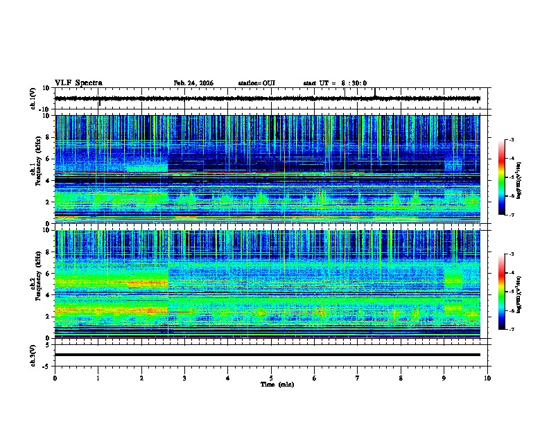The height and width of the screenshot is (424, 549).
Task: Click the ch.2 color scale log(PSD) units label
Action: [519, 294]
